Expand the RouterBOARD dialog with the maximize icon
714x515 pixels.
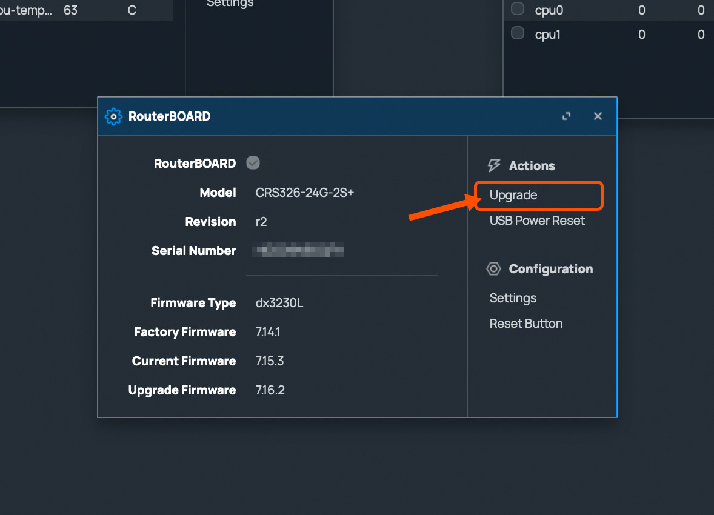point(566,116)
